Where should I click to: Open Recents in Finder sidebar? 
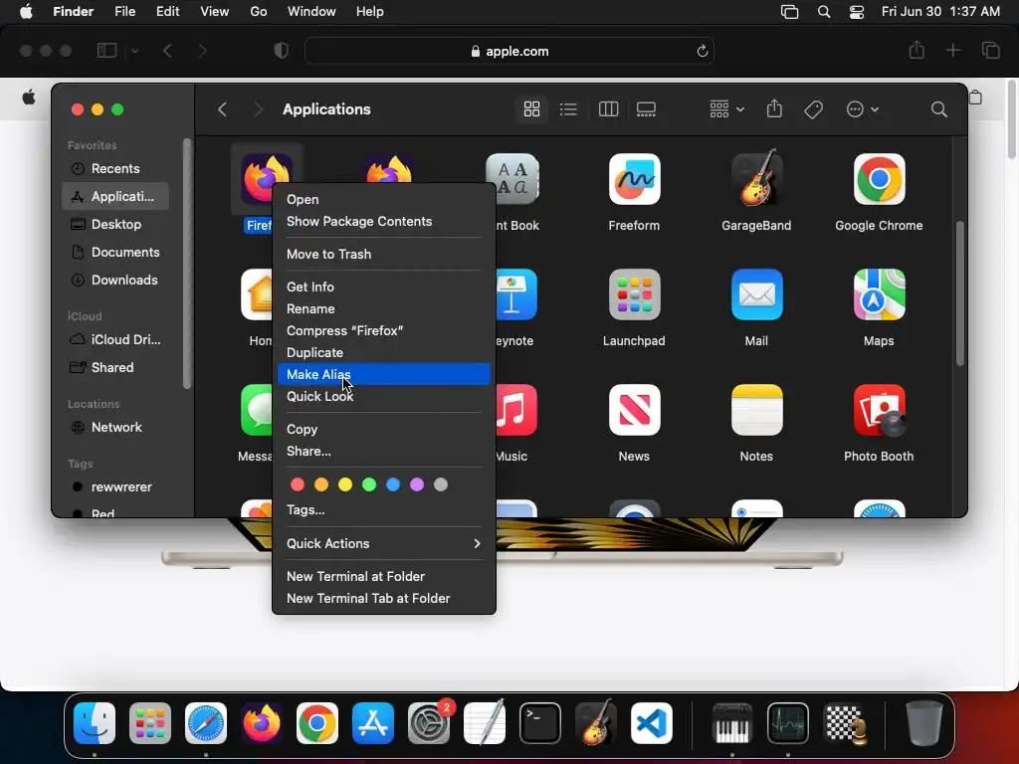point(115,168)
